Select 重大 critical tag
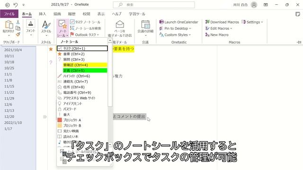This screenshot has width=303, height=170. click(82, 114)
